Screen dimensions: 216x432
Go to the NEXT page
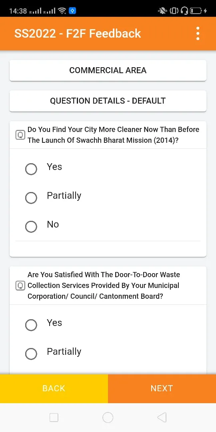coord(162,388)
